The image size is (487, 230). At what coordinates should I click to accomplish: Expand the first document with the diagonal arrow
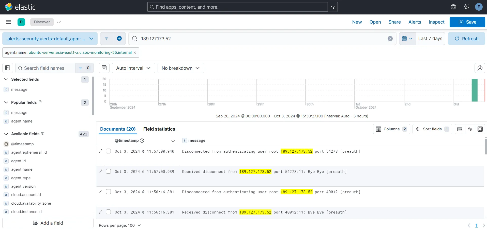coord(100,151)
